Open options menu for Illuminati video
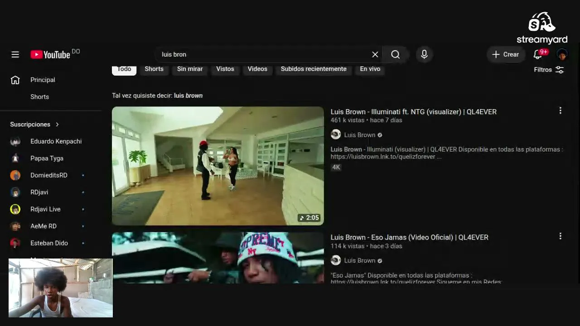Image resolution: width=580 pixels, height=326 pixels. [x=560, y=110]
